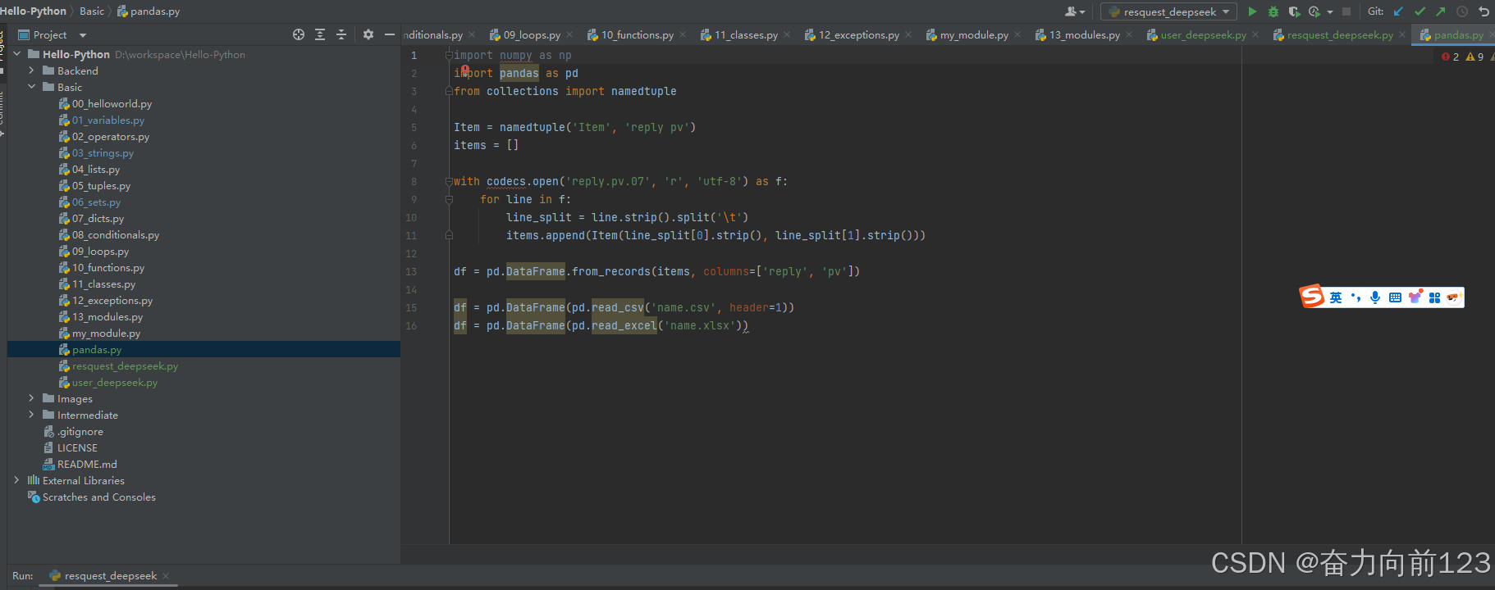Click the Basic breadcrumb in navigation bar
The width and height of the screenshot is (1495, 590).
coord(92,11)
